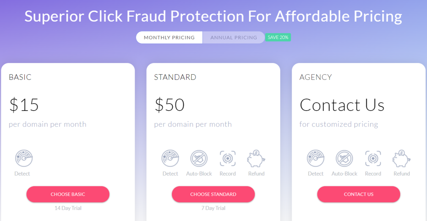Select the Monthly Pricing tab
Screen dimensions: 427x221
point(169,37)
